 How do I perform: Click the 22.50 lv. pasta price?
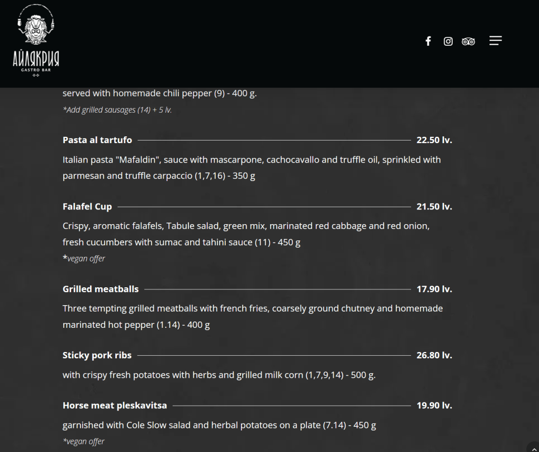434,140
